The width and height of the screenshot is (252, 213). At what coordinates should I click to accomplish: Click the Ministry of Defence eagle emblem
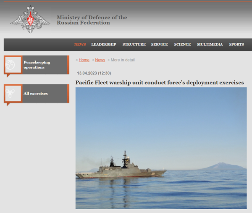[30, 19]
